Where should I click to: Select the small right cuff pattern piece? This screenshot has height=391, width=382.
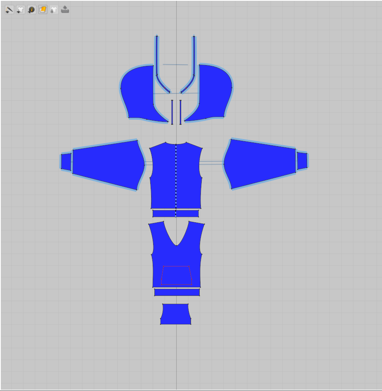coord(302,161)
